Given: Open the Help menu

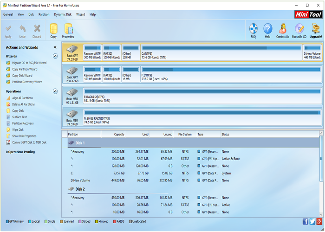Looking at the screenshot, I should 93,14.
